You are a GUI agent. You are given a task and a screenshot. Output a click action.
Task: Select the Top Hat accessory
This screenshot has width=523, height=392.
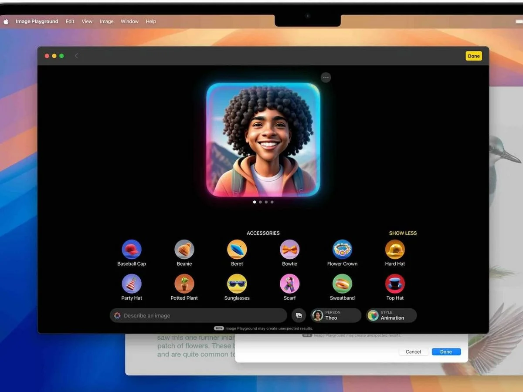(x=395, y=283)
